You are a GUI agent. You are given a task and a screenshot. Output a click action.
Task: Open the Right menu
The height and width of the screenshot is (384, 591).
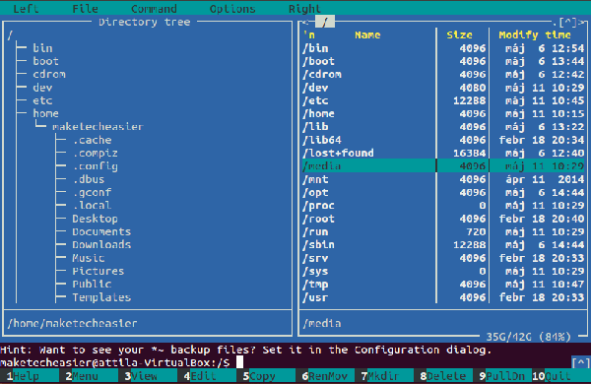[304, 8]
